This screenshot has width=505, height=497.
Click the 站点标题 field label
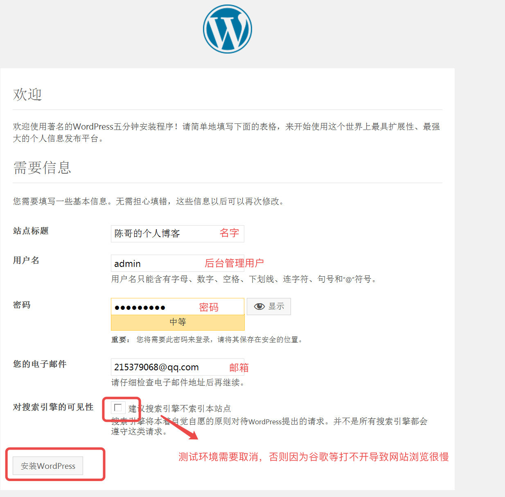point(31,231)
